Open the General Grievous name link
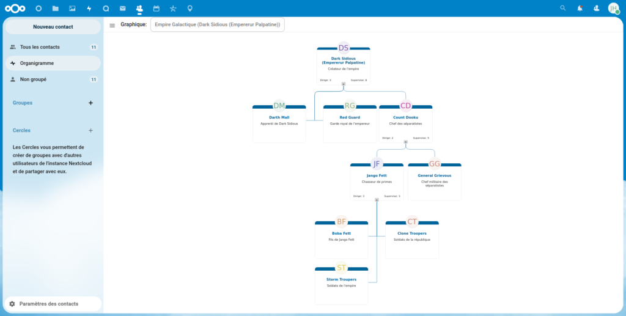626x316 pixels. 435,175
